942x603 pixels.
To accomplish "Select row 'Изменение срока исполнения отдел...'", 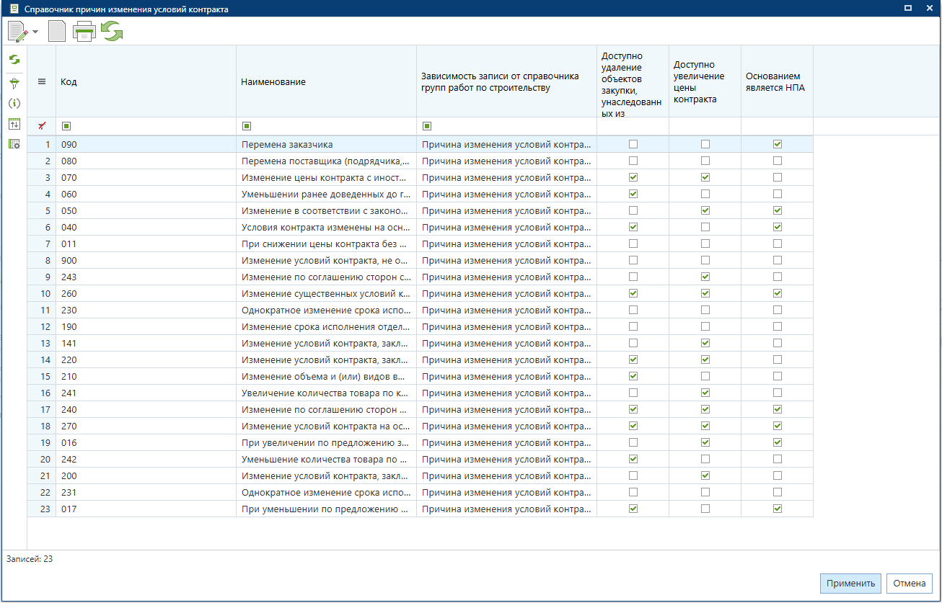I will coord(421,326).
